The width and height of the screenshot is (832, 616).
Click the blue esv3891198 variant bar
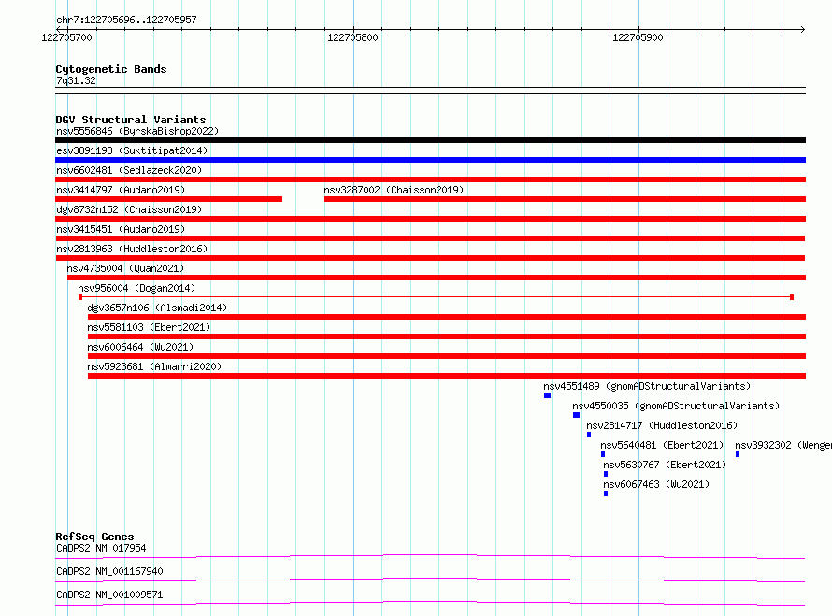[430, 160]
